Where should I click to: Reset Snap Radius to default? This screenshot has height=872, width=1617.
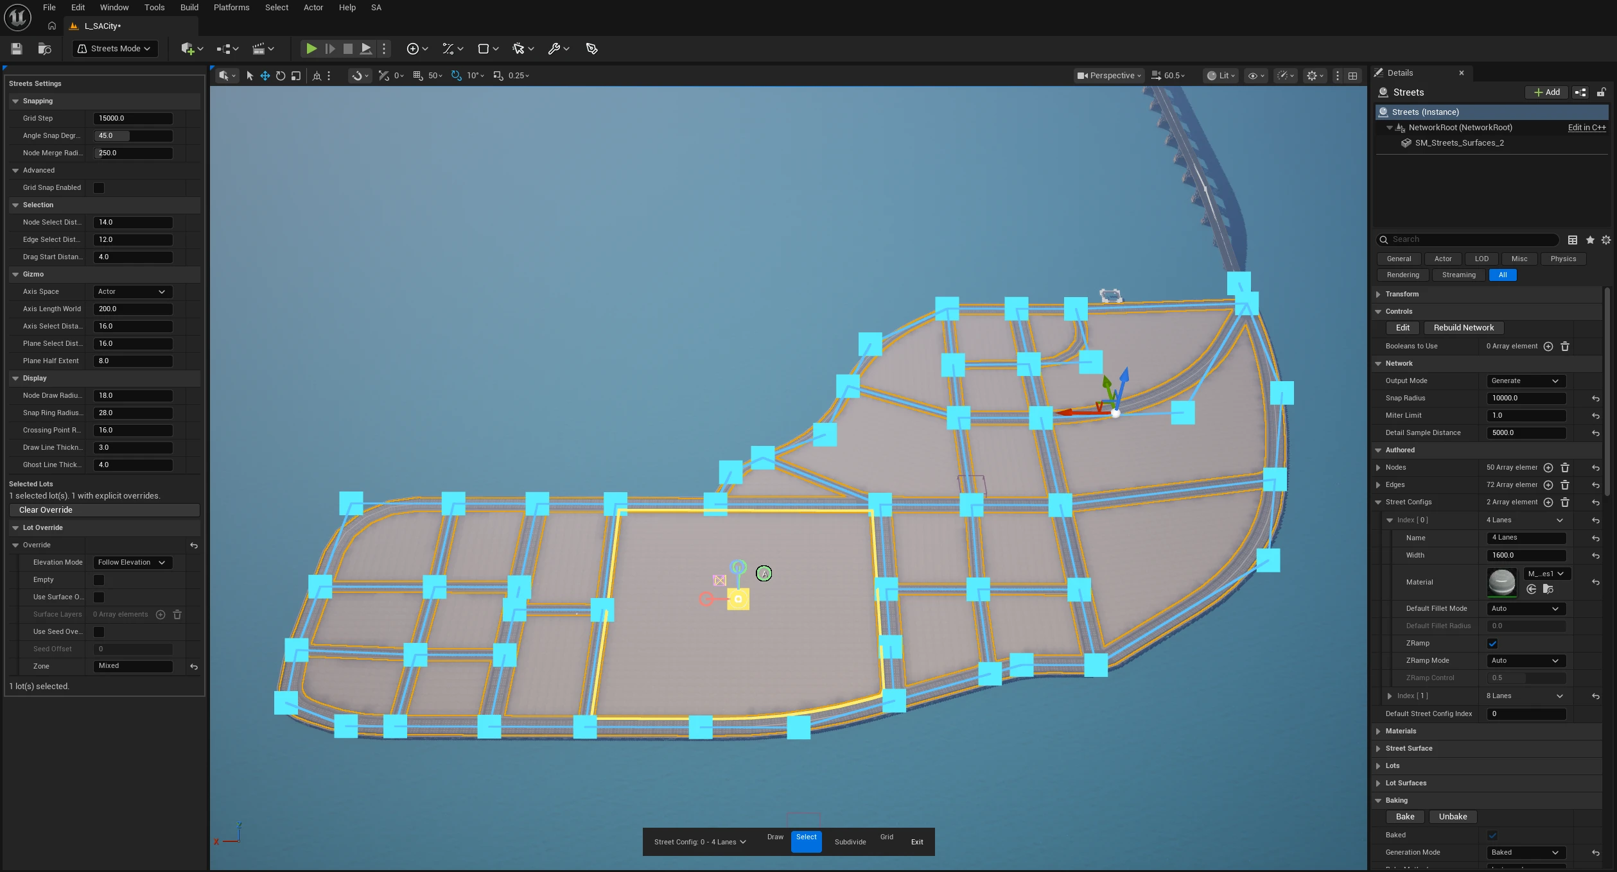[x=1595, y=398]
